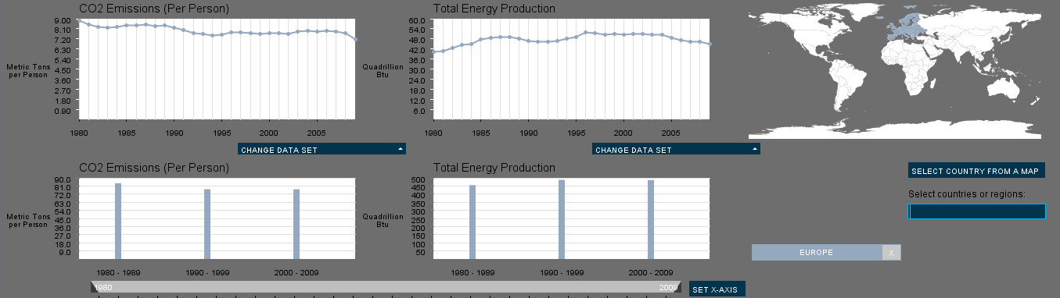Open Total Energy Production Change Data Set dropdown
This screenshot has width=1060, height=298.
[676, 149]
